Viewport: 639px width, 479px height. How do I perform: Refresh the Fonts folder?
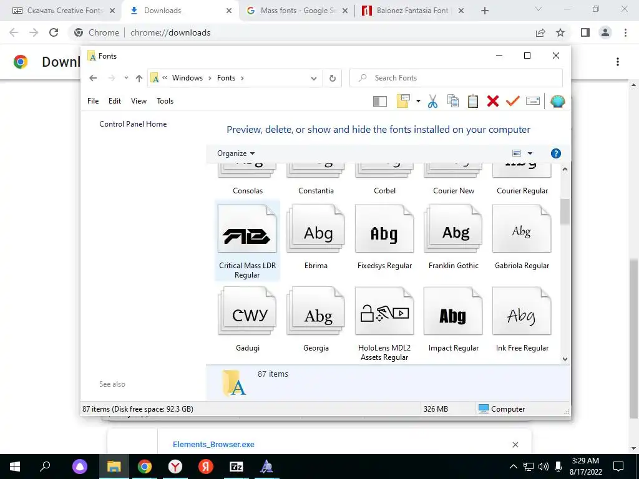click(x=333, y=78)
